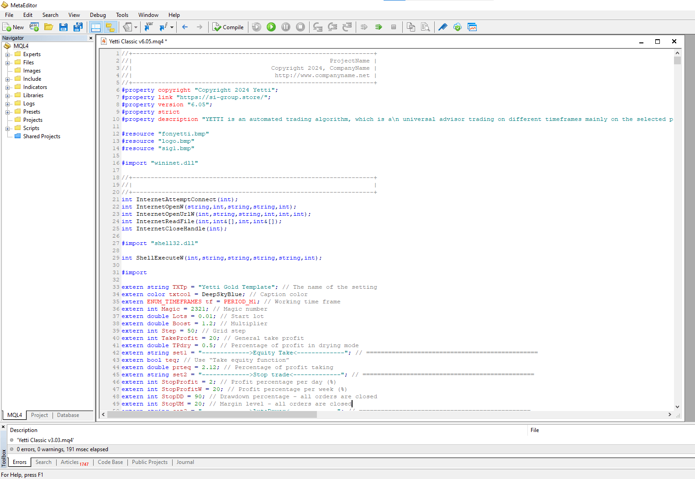Click the blue comb wizard icon
The image size is (695, 479).
[443, 27]
